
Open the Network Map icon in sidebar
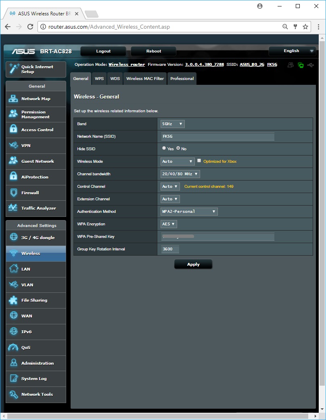(13, 99)
